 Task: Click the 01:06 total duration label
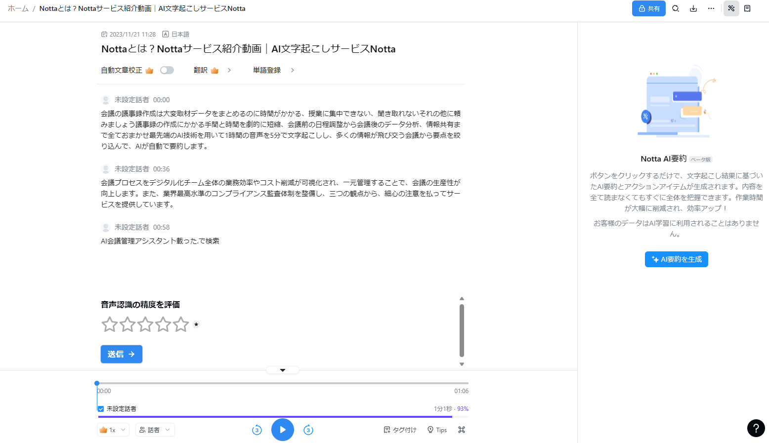(461, 391)
